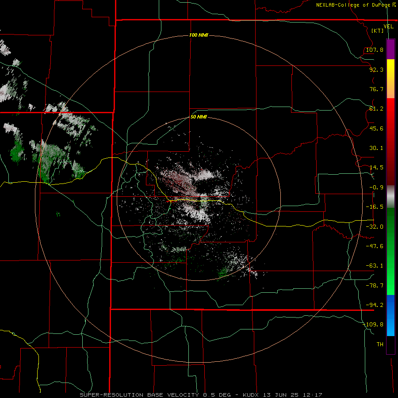Click the 14.5 value on the color scale
Screen dimensions: 398x398
[376, 168]
